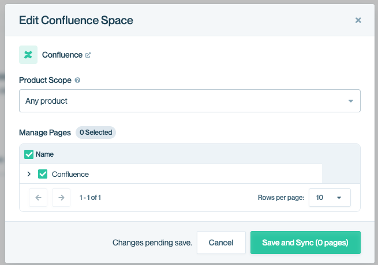Uncheck the Confluence page row checkbox
This screenshot has height=265, width=378.
(x=43, y=174)
